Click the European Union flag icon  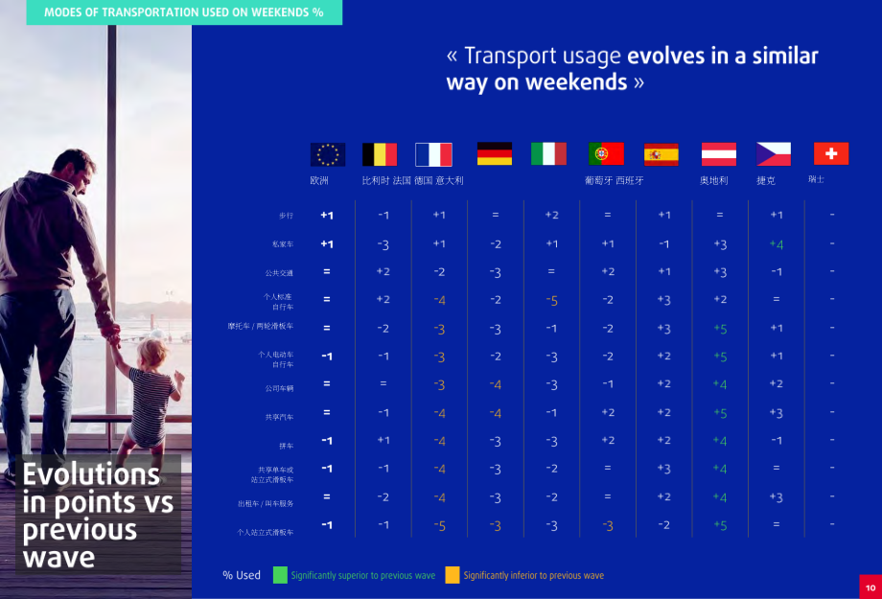[327, 154]
